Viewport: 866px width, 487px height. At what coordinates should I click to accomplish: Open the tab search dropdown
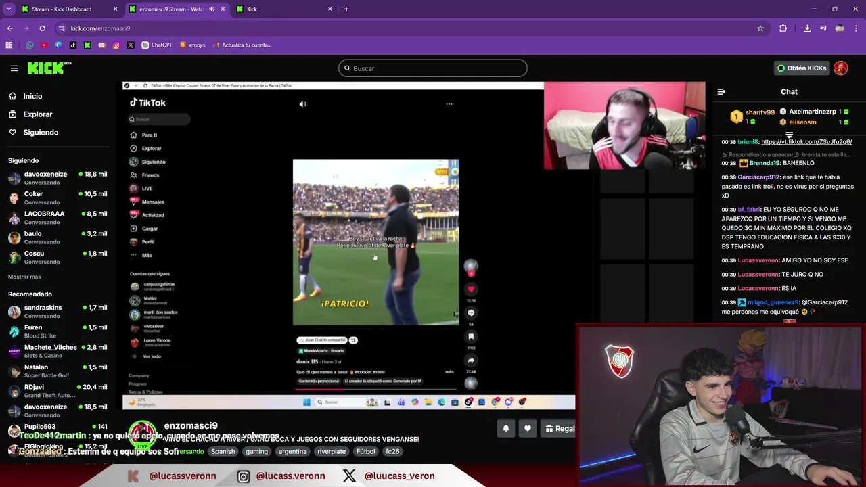point(9,9)
